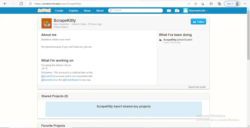Click the 'What I've been doing' heading
The height and width of the screenshot is (128, 250).
coord(175,35)
